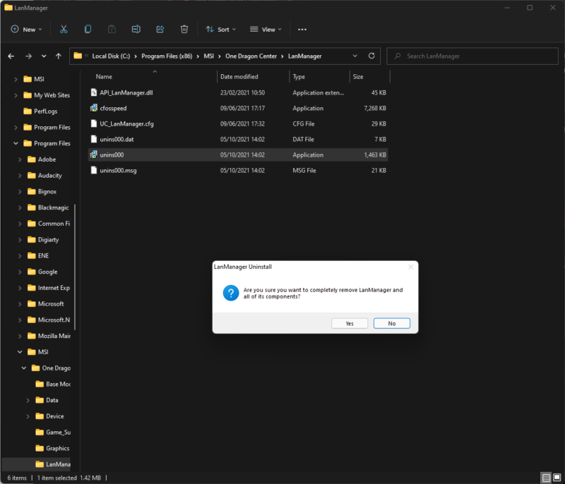The image size is (565, 484).
Task: Expand the Audacity folder node
Action: (20, 176)
